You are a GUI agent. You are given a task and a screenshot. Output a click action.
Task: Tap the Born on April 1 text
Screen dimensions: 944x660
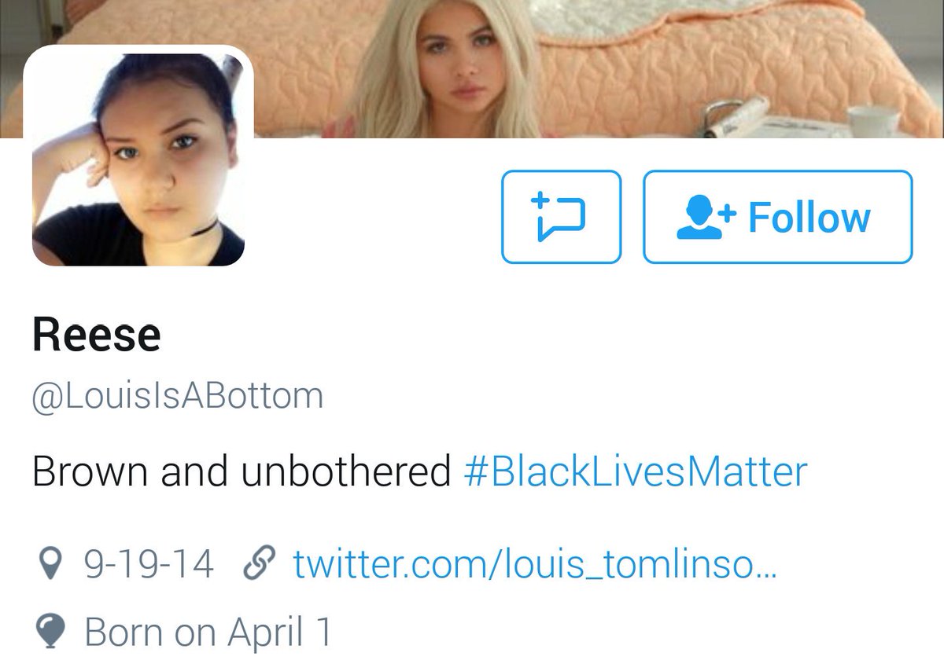(x=208, y=632)
